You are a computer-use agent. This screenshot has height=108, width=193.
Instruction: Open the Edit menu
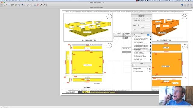pos(13,1)
